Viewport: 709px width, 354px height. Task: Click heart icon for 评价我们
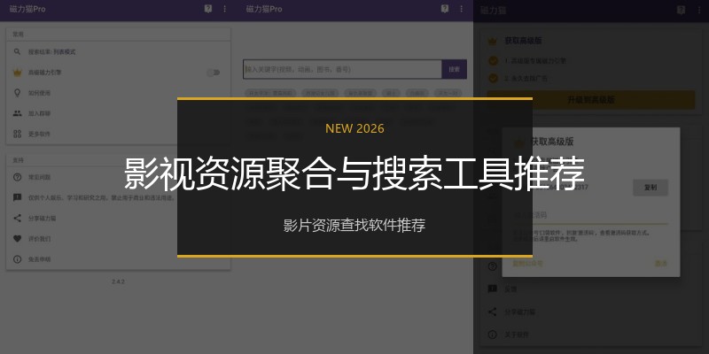[17, 239]
